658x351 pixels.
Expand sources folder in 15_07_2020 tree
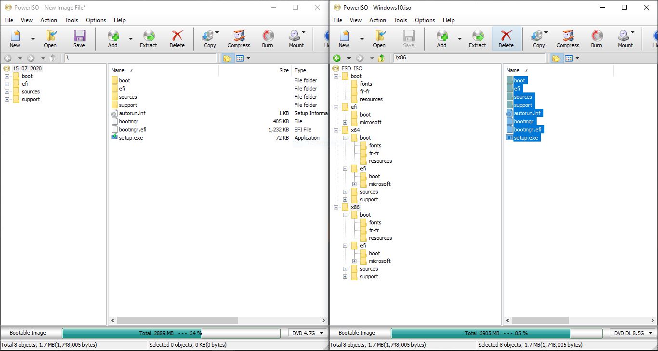[7, 91]
